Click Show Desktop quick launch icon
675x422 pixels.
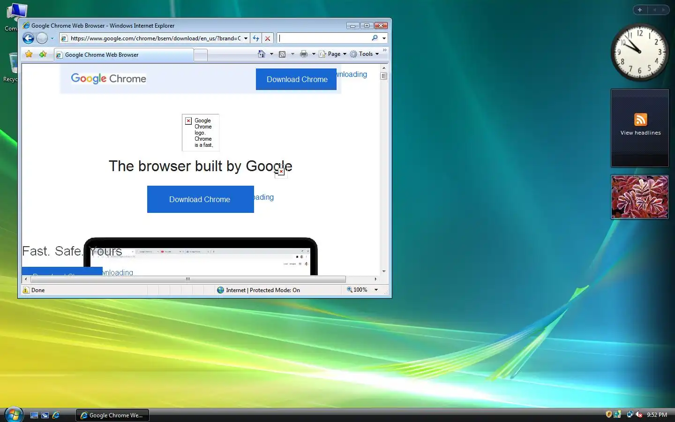click(x=34, y=415)
